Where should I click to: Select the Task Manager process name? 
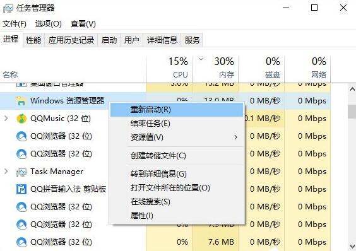[x=57, y=172]
